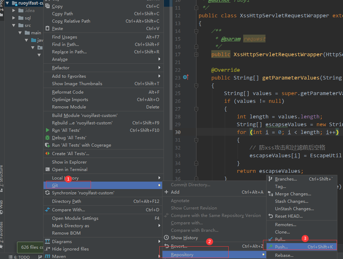Click the blue Pull arrow icon
Viewport: 343px width, 259px height.
click(270, 239)
